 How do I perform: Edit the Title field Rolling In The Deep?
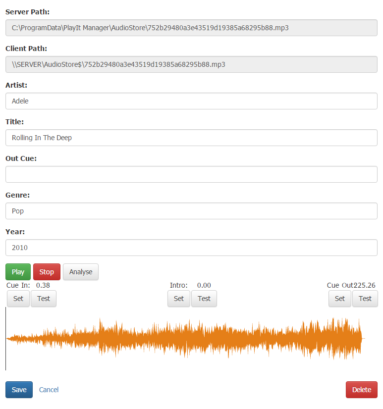(x=191, y=138)
